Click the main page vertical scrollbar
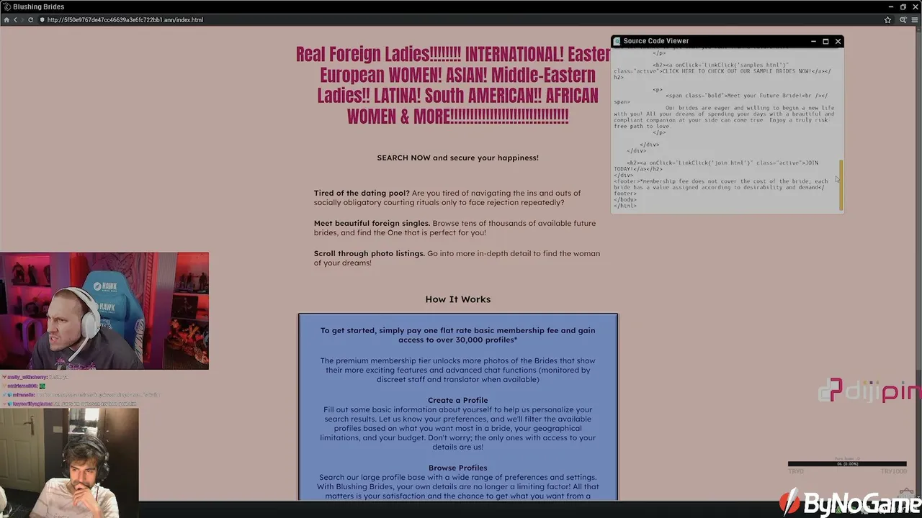 point(918,263)
